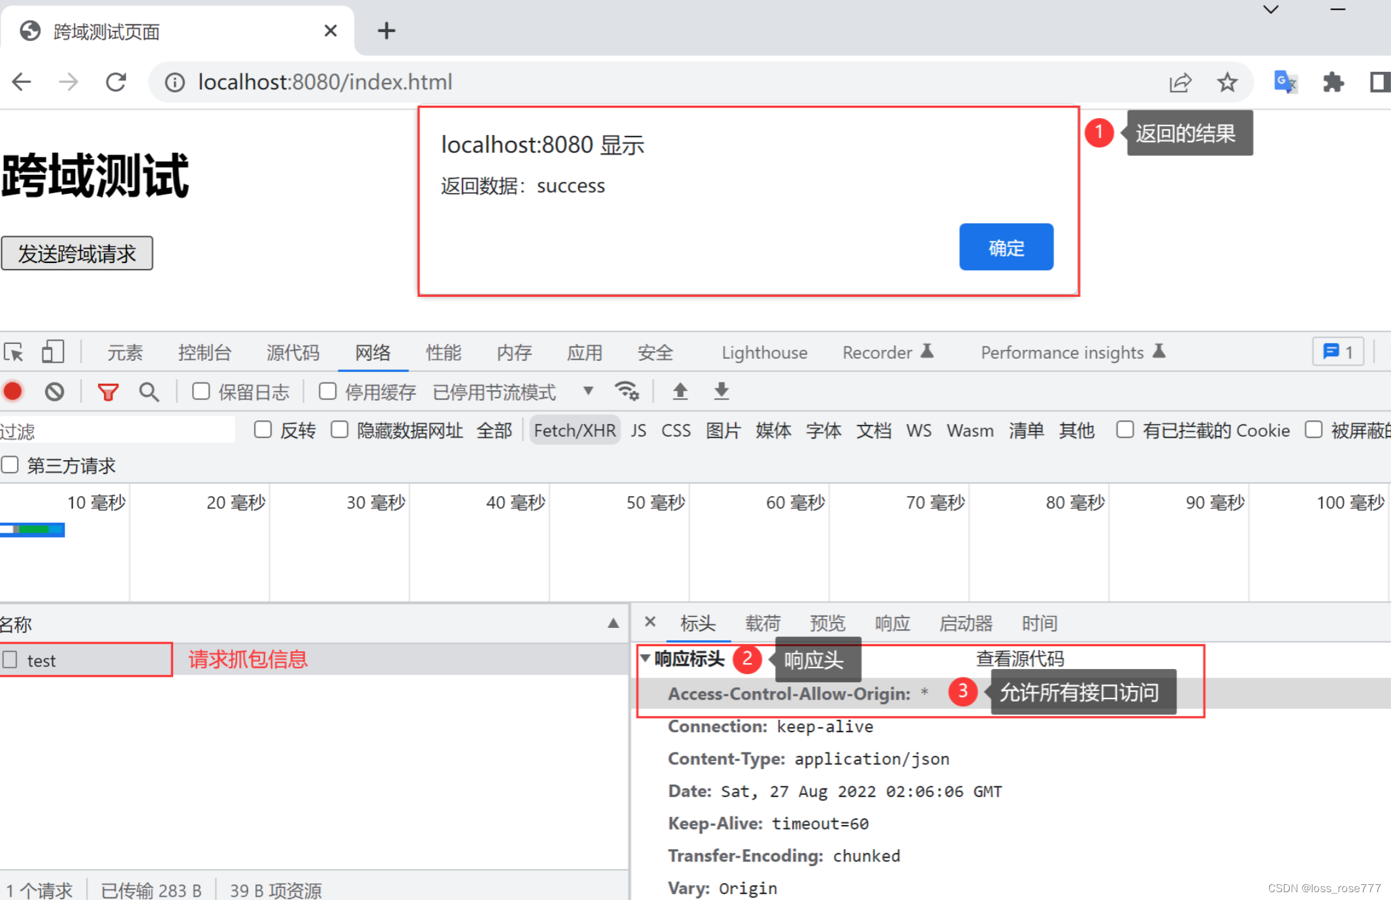
Task: Enable 停用缓存 checkbox
Action: [328, 392]
